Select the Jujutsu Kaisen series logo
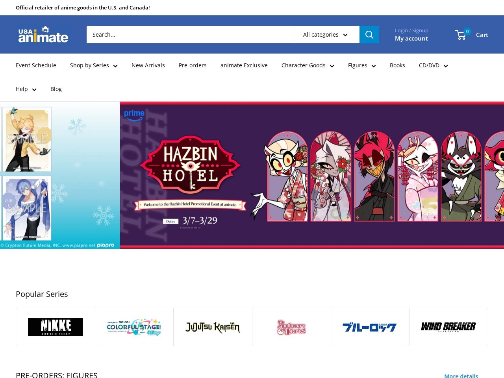The image size is (504, 378). pyautogui.click(x=213, y=327)
